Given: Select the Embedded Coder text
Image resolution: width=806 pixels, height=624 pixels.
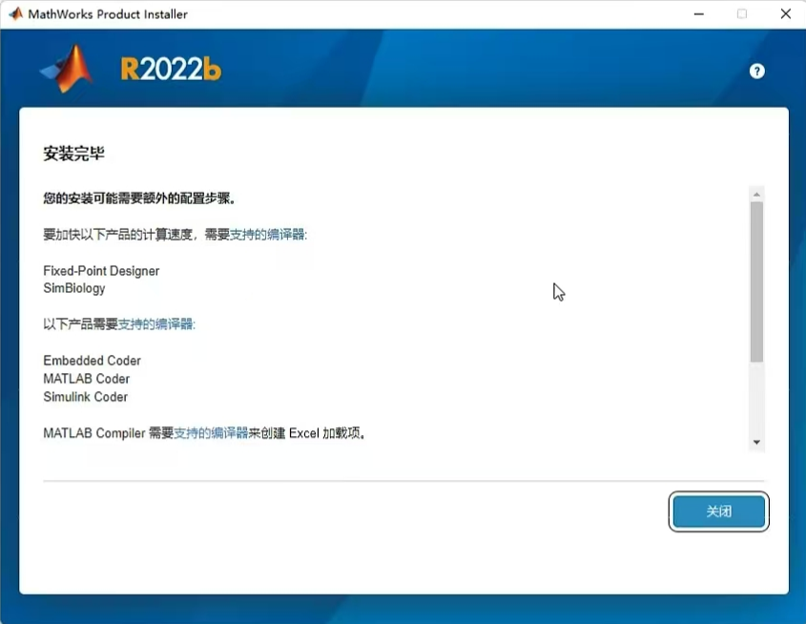Looking at the screenshot, I should (x=92, y=361).
